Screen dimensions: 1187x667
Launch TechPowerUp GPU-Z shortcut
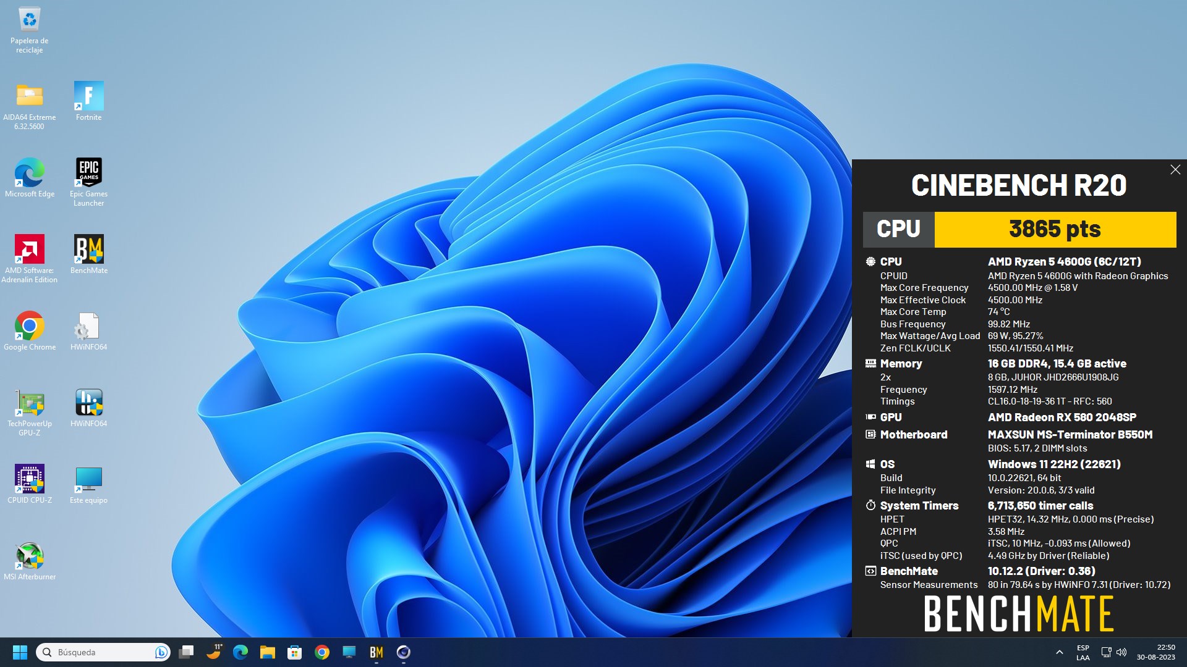29,412
